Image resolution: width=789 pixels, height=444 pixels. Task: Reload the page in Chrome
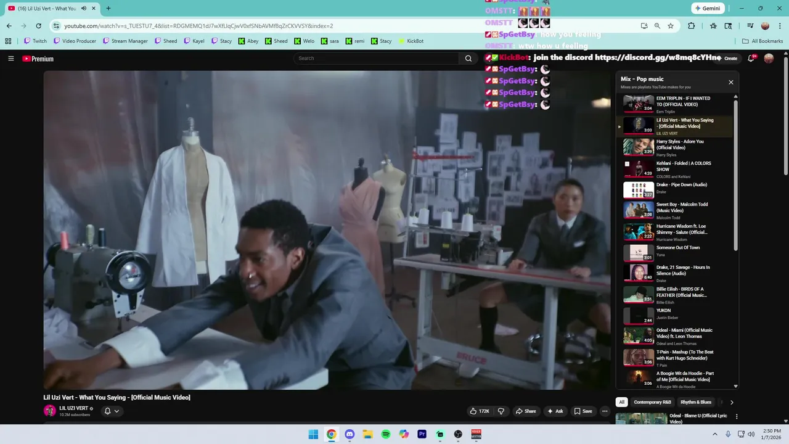coord(38,26)
